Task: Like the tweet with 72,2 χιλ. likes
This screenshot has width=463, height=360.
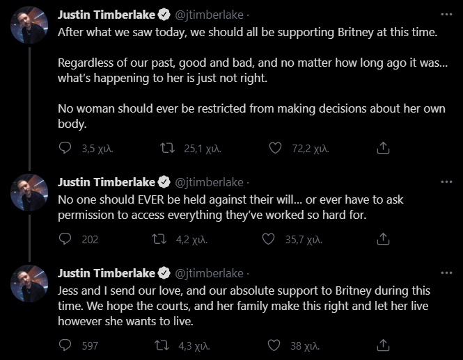Action: [x=275, y=148]
